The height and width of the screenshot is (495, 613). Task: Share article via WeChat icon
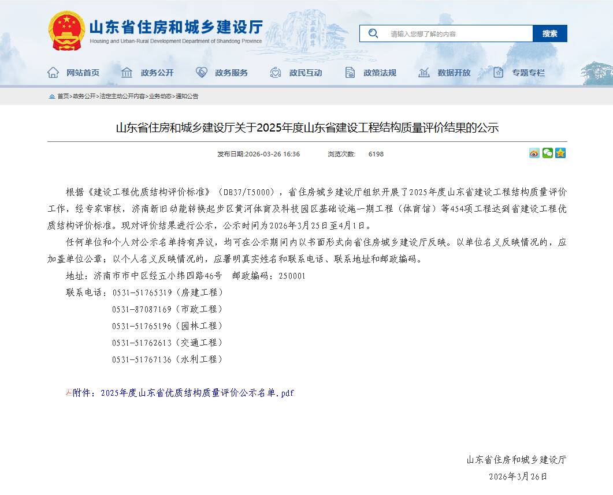click(x=547, y=153)
